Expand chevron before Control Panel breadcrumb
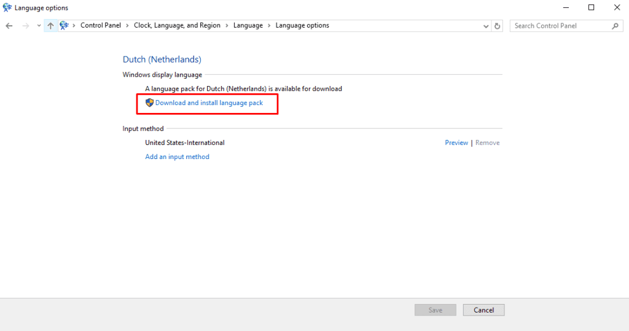This screenshot has width=629, height=331. (x=74, y=26)
